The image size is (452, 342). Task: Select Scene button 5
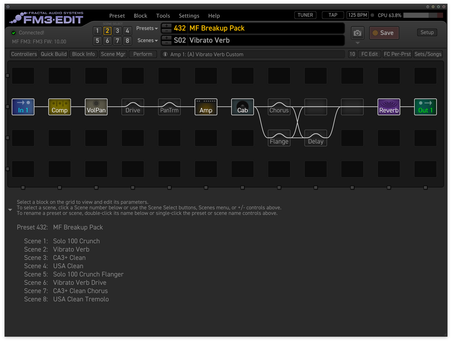[x=97, y=41]
